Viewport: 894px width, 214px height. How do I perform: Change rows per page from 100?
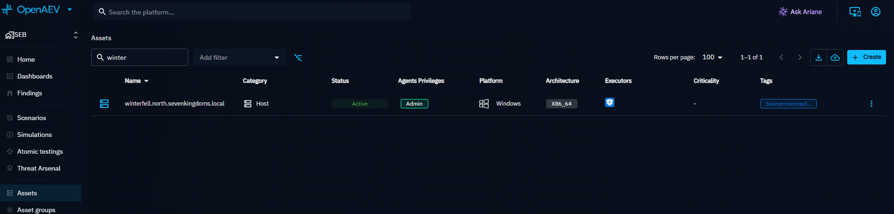pos(712,57)
